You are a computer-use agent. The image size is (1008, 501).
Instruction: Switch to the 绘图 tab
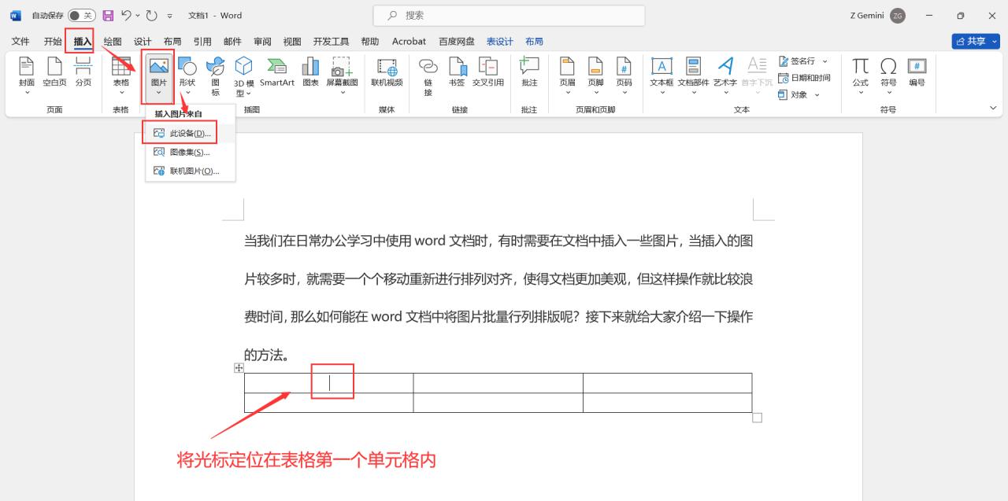(x=113, y=41)
